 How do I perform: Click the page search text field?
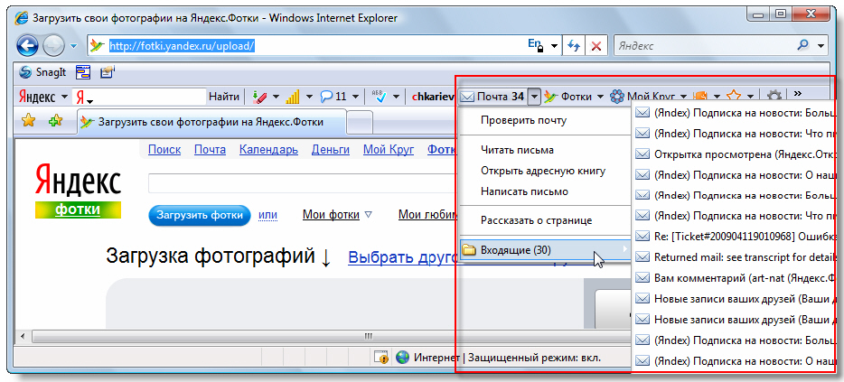point(303,183)
